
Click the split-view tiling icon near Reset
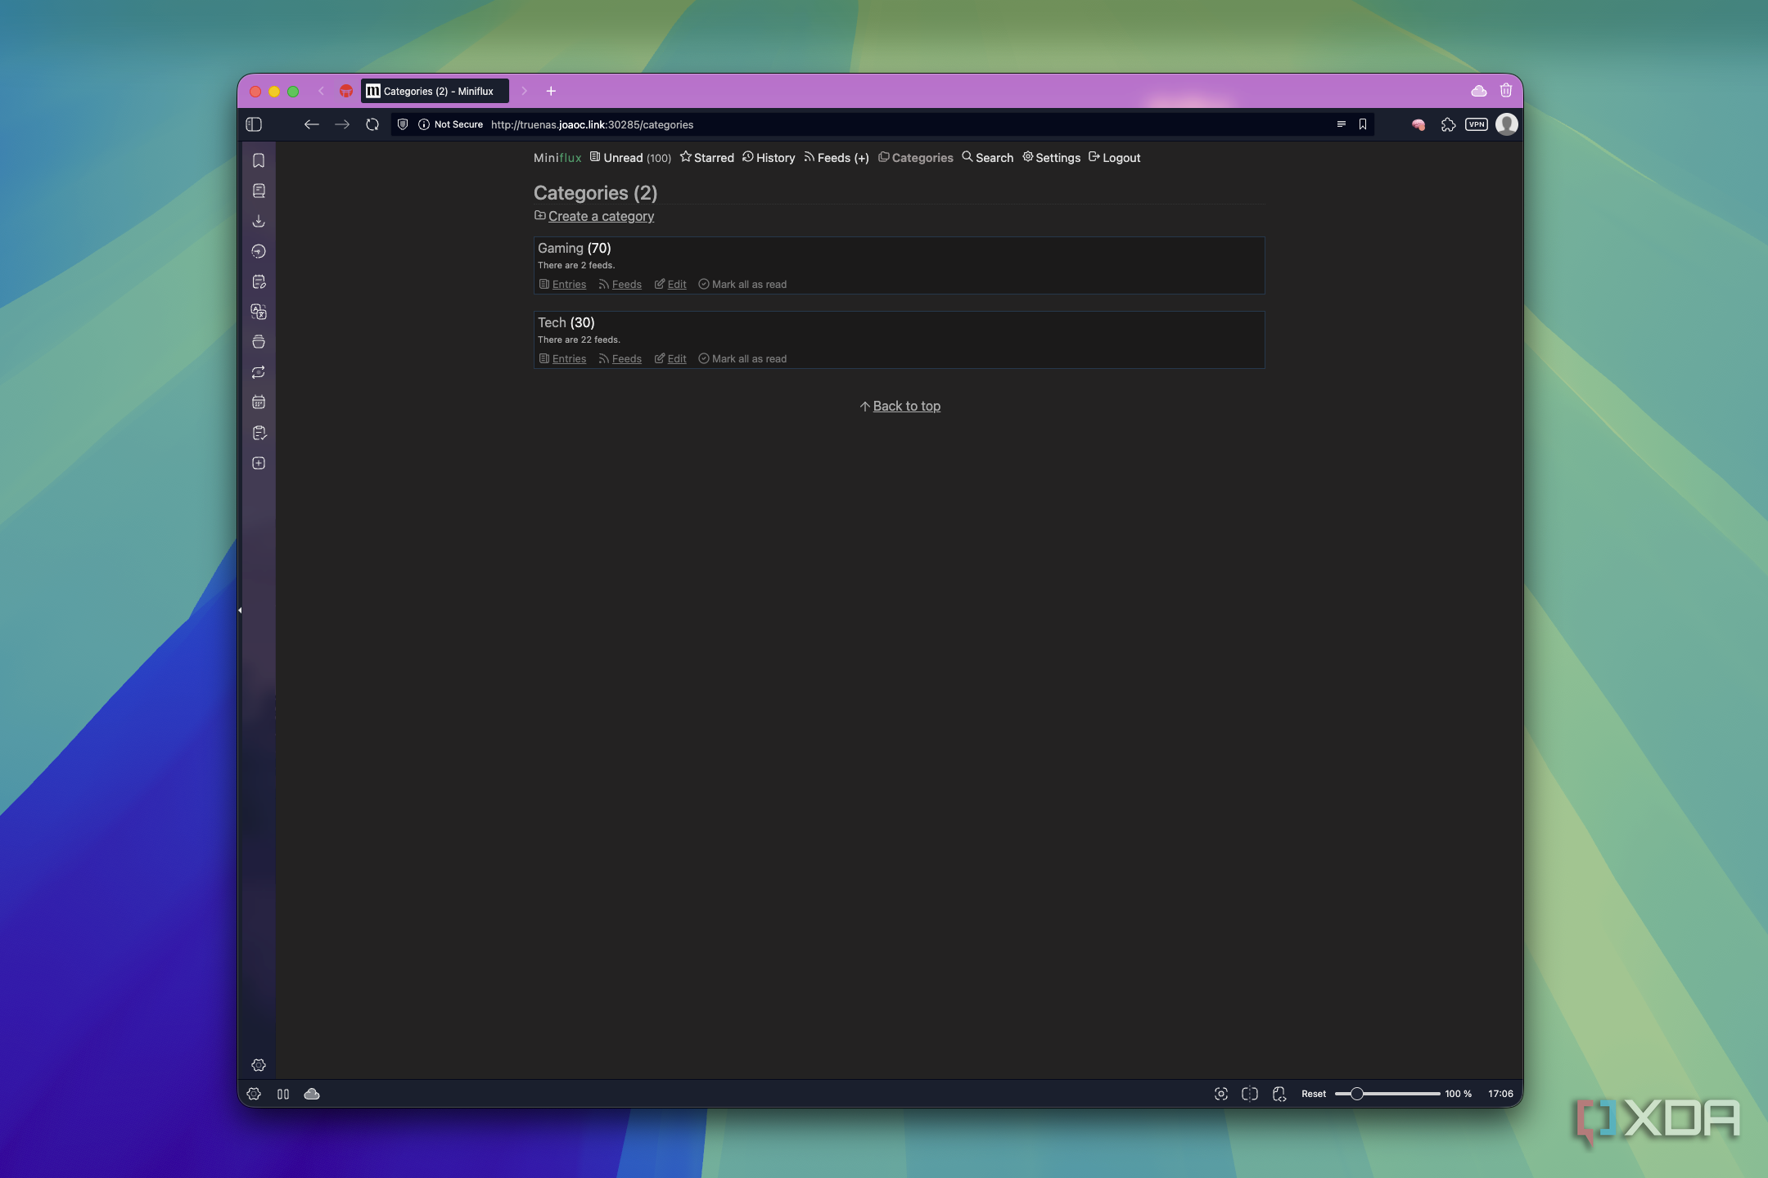1250,1094
